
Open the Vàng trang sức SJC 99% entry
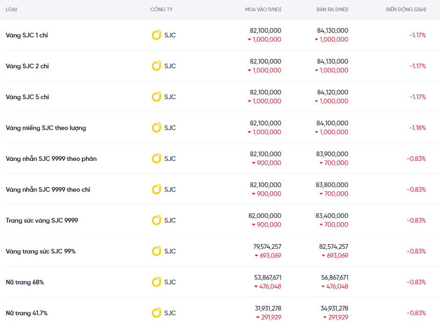40,251
